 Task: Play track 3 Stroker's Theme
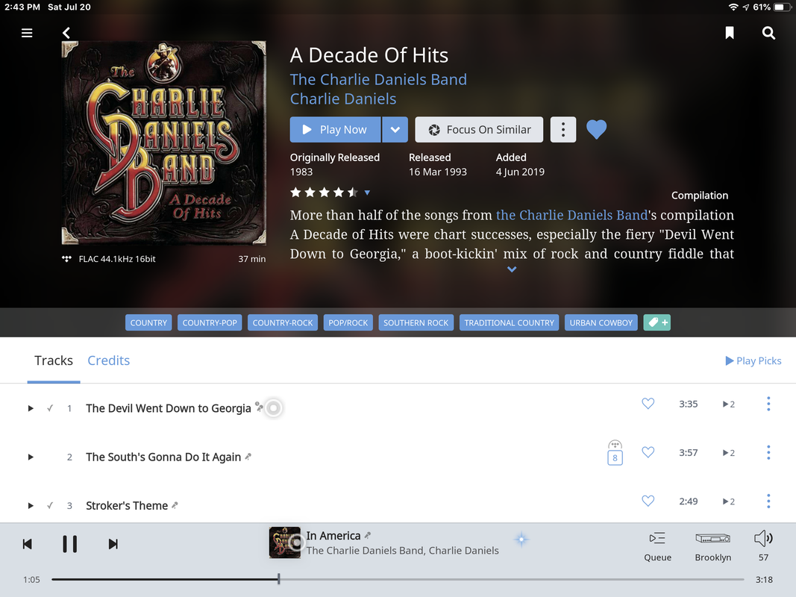(31, 506)
